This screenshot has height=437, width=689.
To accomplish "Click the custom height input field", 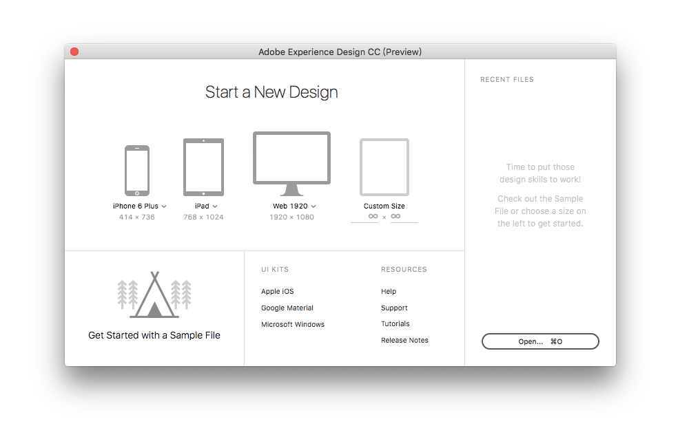I will [397, 216].
